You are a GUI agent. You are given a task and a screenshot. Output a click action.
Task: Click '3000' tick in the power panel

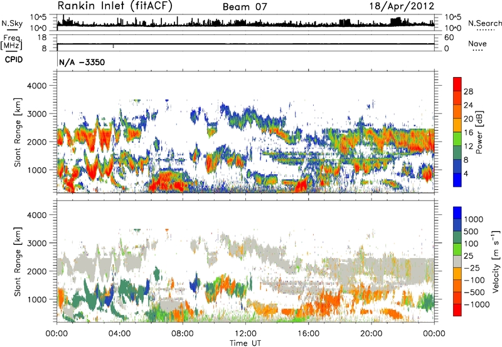coord(36,114)
